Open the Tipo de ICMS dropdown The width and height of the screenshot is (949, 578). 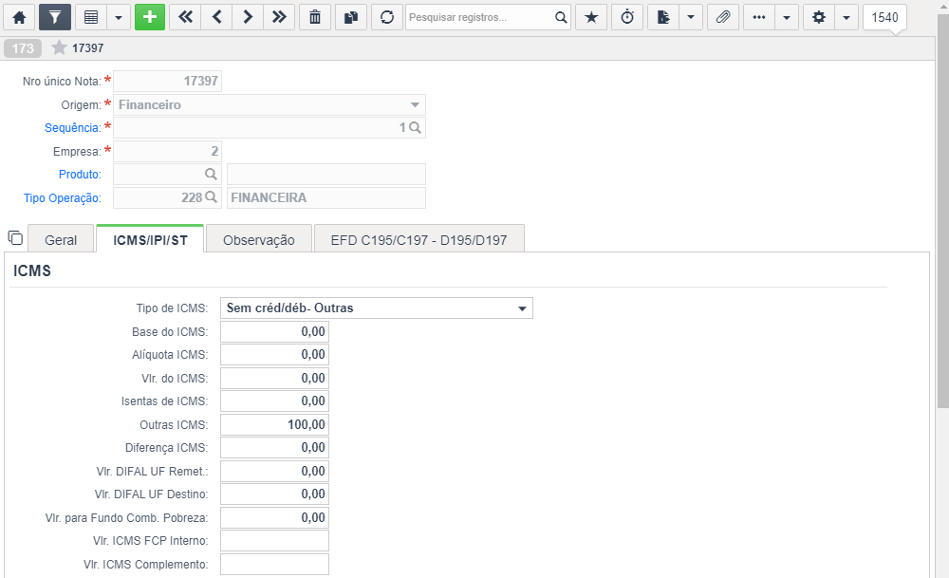(377, 308)
